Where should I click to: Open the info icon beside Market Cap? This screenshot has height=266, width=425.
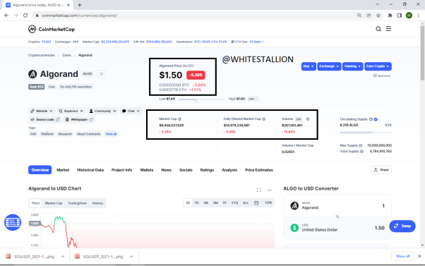(180, 119)
